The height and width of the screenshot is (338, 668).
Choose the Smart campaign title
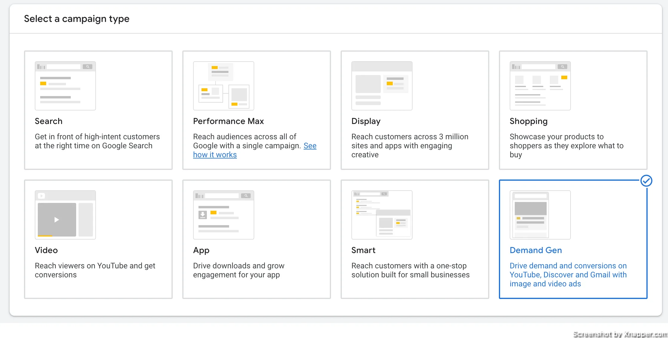[x=363, y=250]
